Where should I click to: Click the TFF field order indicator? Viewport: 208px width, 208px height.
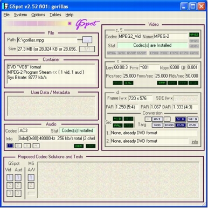pos(162,83)
